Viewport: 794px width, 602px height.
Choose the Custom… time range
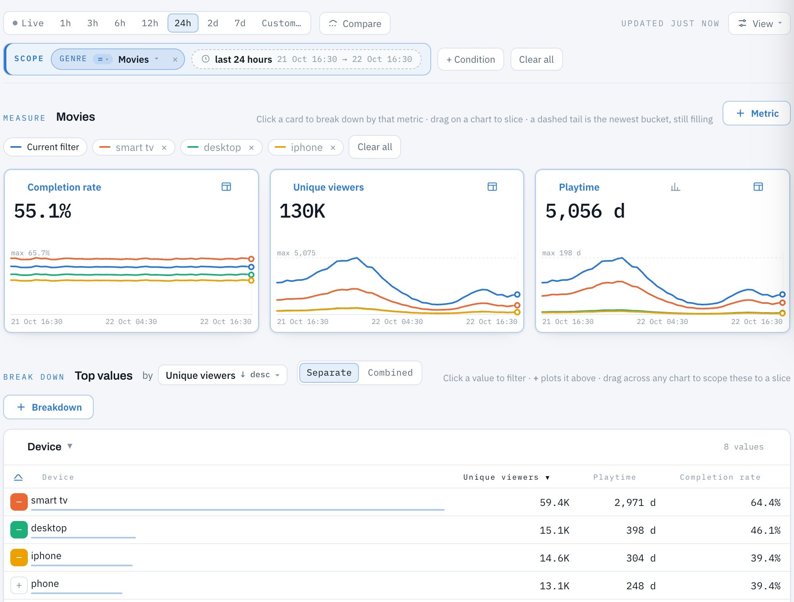pos(281,23)
